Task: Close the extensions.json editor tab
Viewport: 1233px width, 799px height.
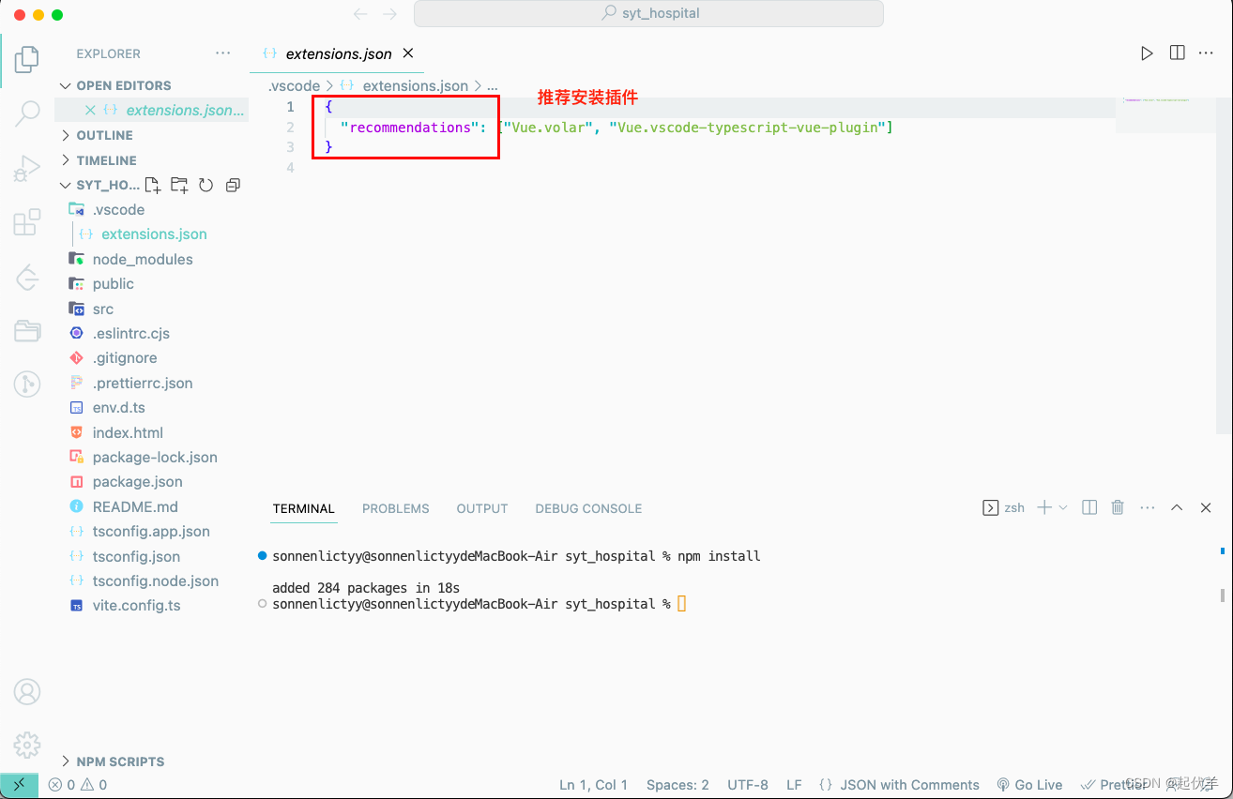Action: 408,53
